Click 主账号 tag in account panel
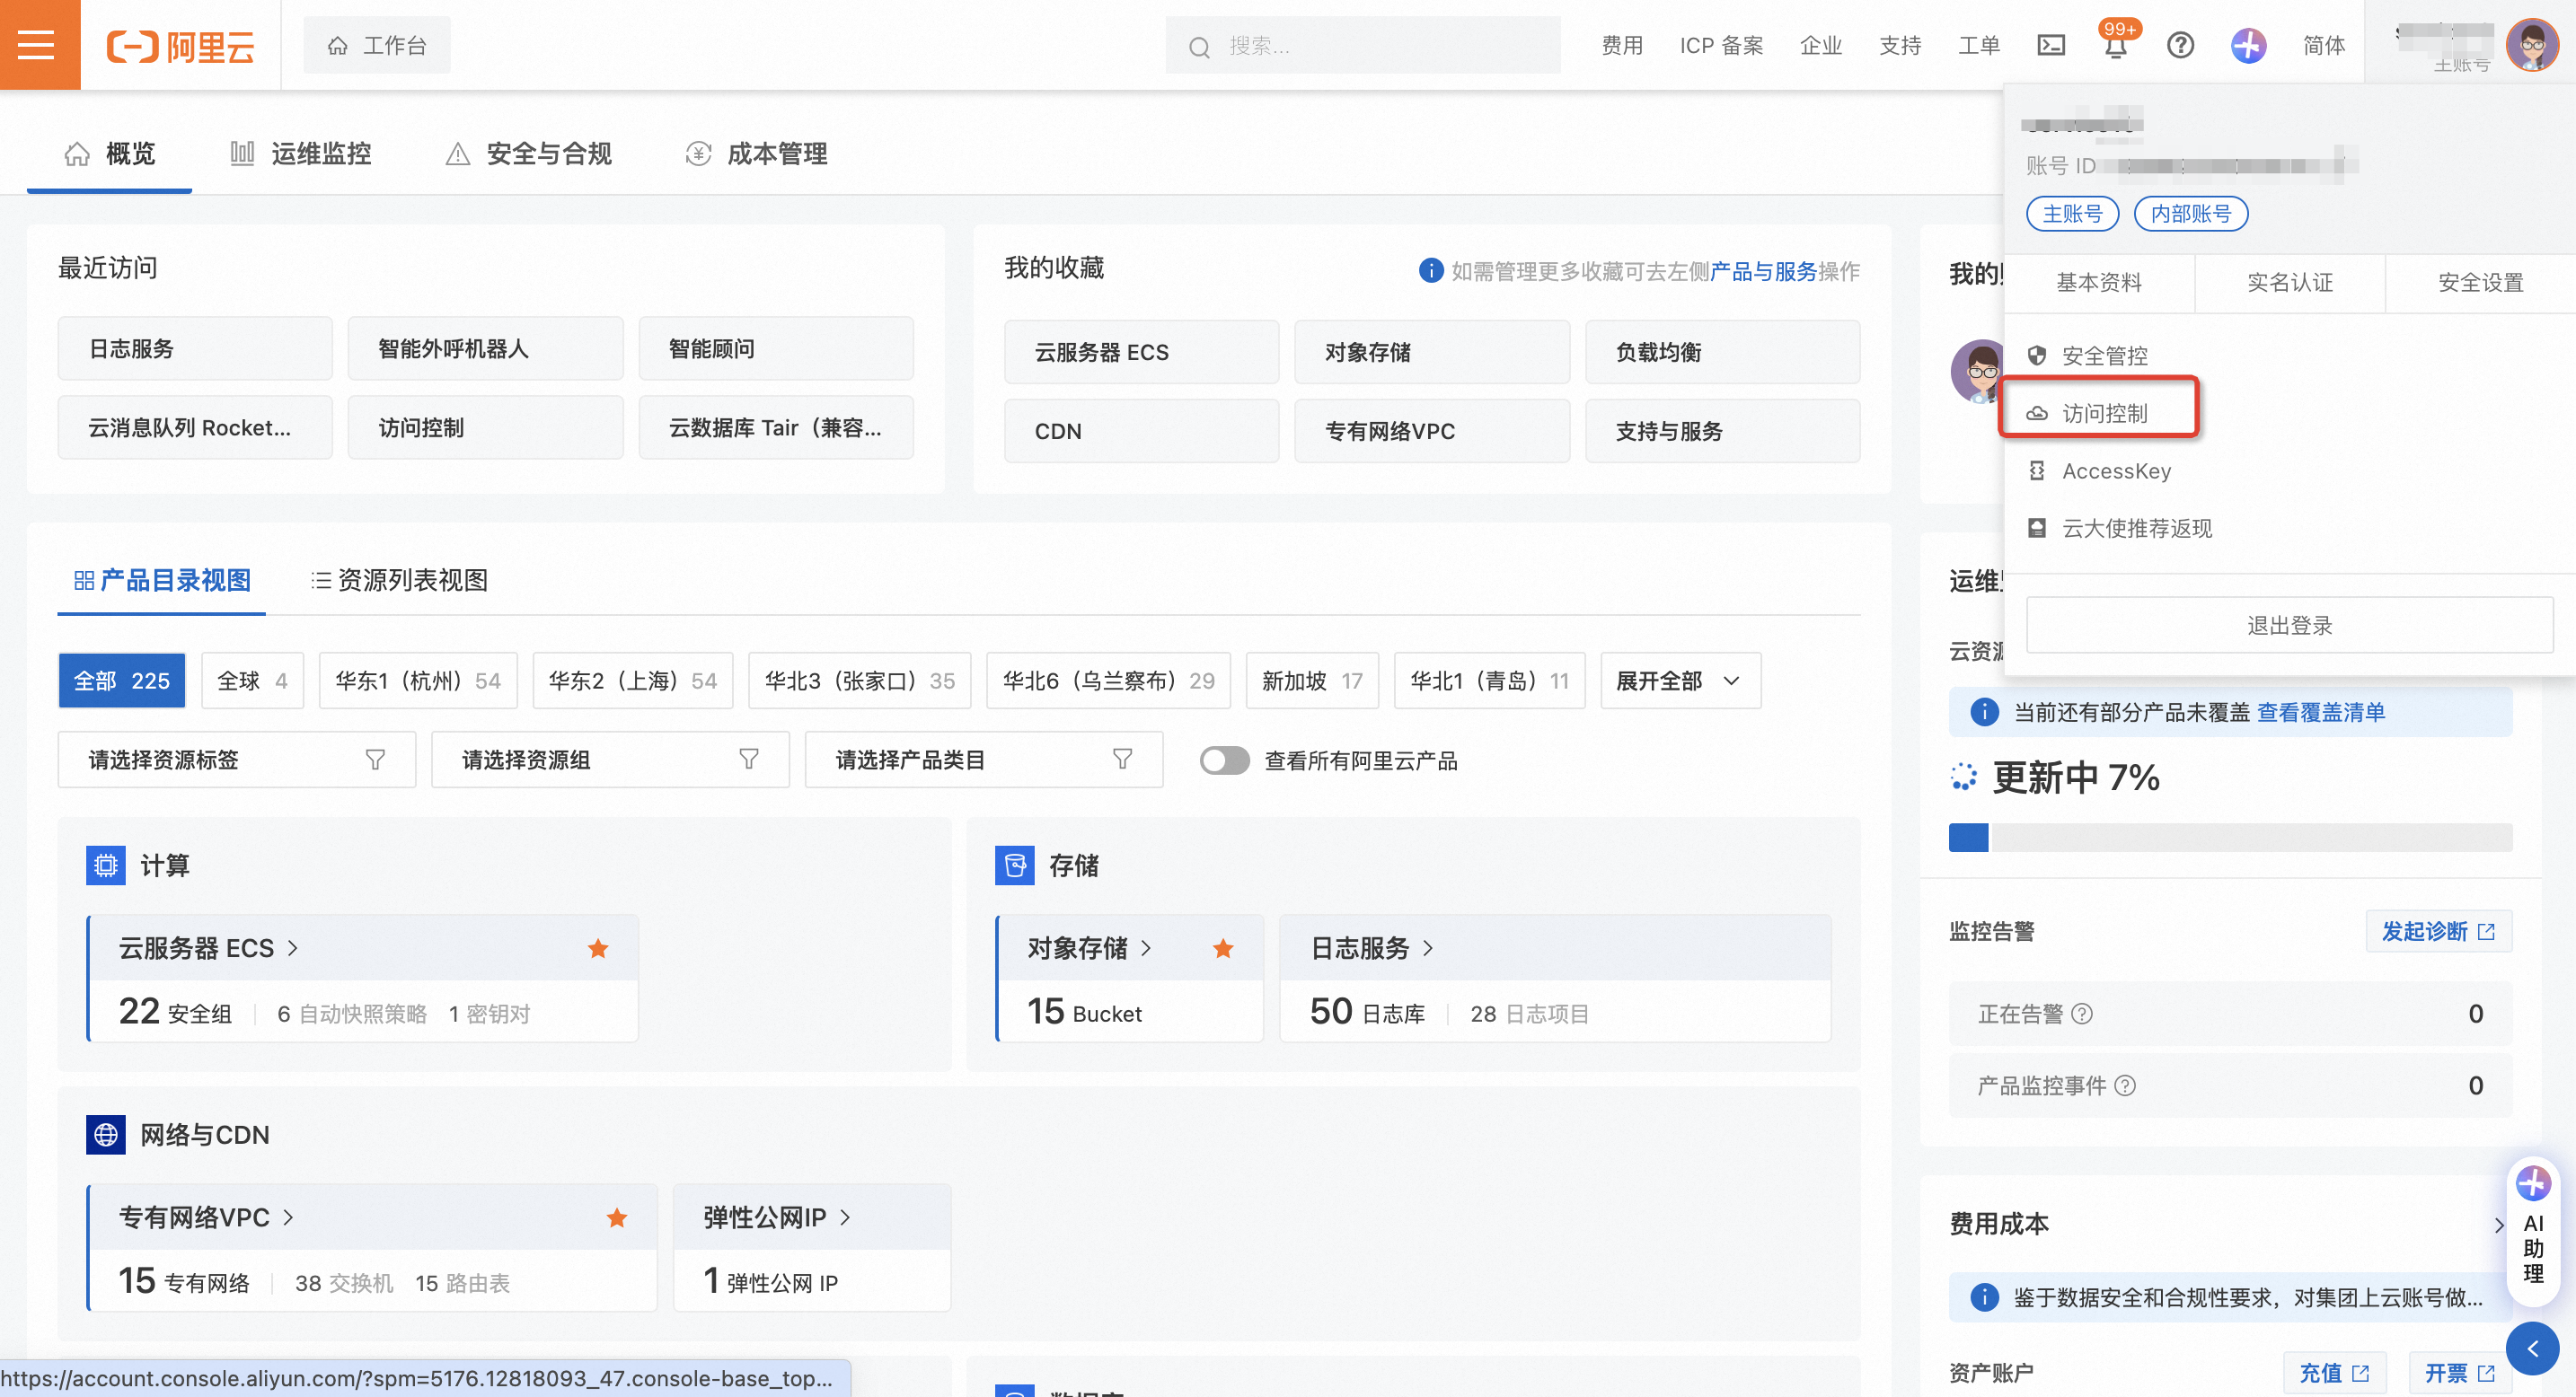This screenshot has width=2576, height=1397. tap(2072, 214)
